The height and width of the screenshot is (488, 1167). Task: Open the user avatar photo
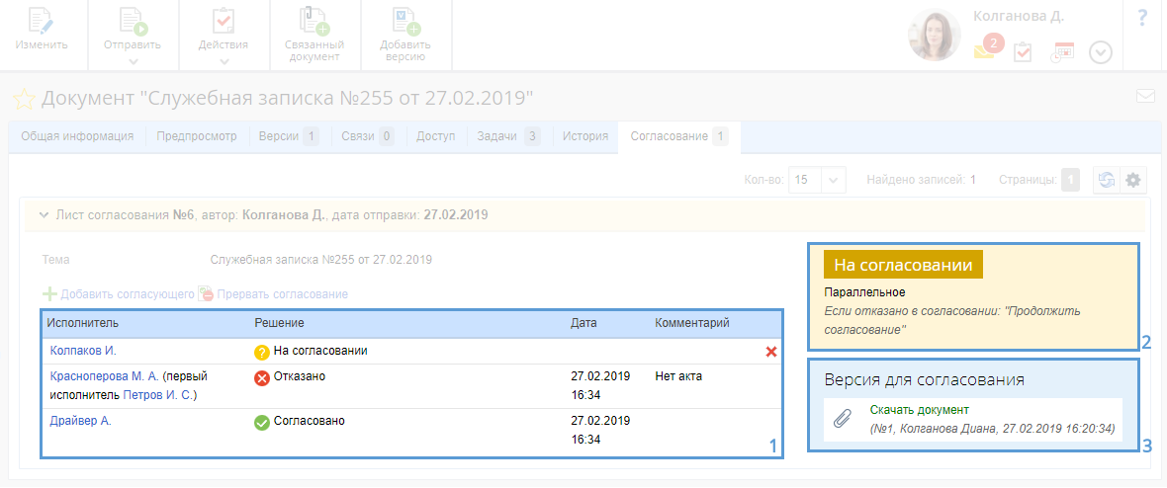click(934, 35)
